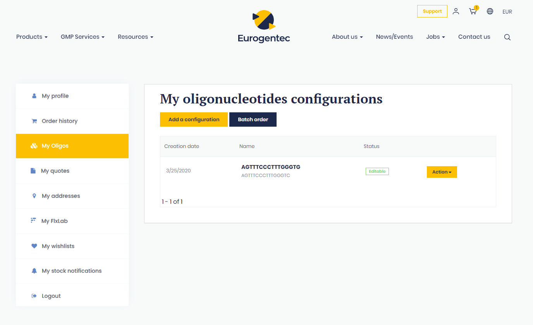This screenshot has height=325, width=533.
Task: Click Add a configuration button
Action: [x=194, y=119]
